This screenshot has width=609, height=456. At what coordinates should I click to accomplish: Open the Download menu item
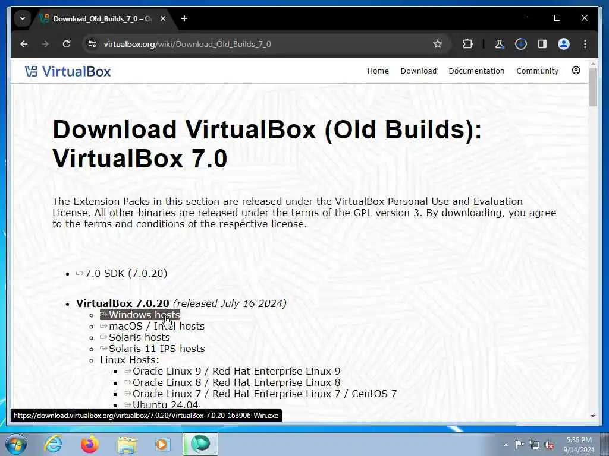[419, 71]
